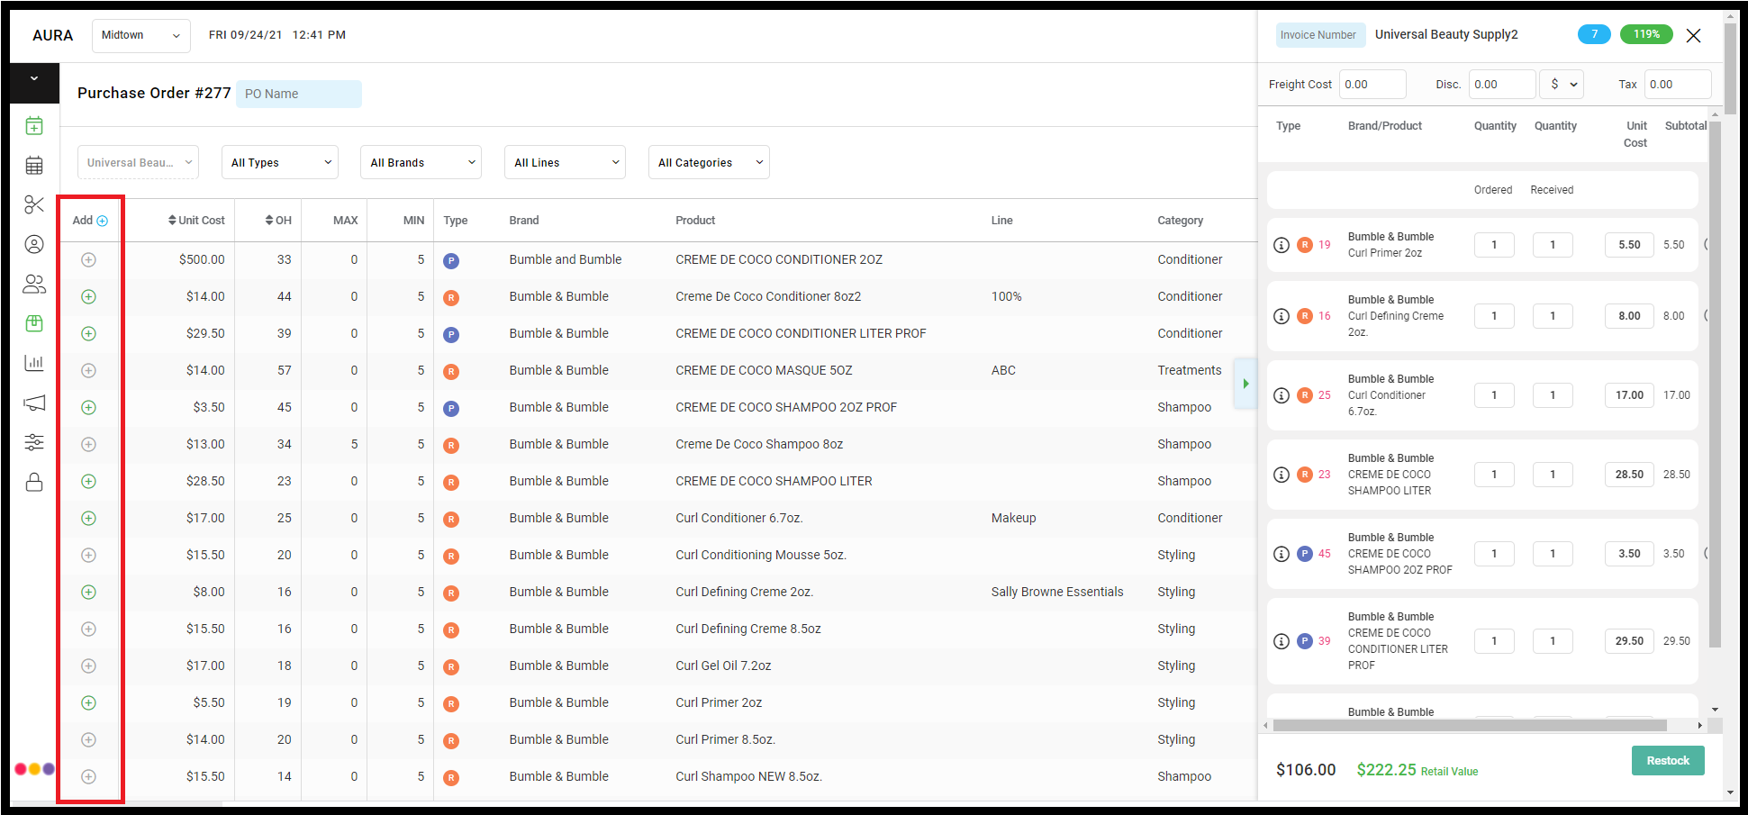
Task: Open the All Brands filter dropdown
Action: click(x=421, y=162)
